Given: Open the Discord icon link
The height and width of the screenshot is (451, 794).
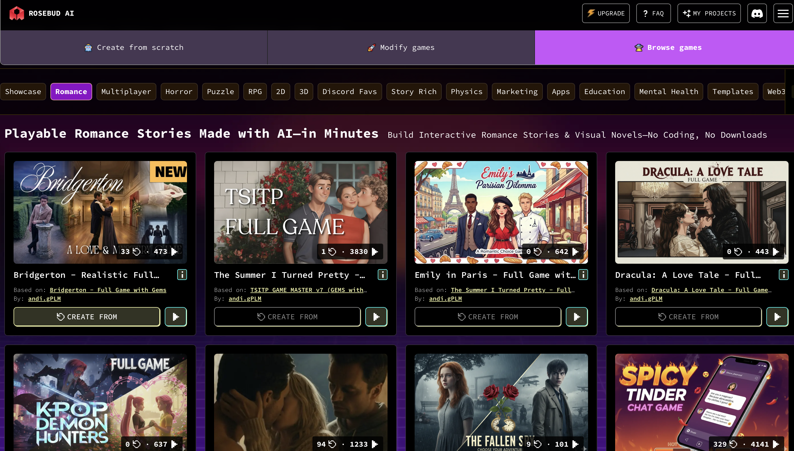Looking at the screenshot, I should tap(757, 13).
